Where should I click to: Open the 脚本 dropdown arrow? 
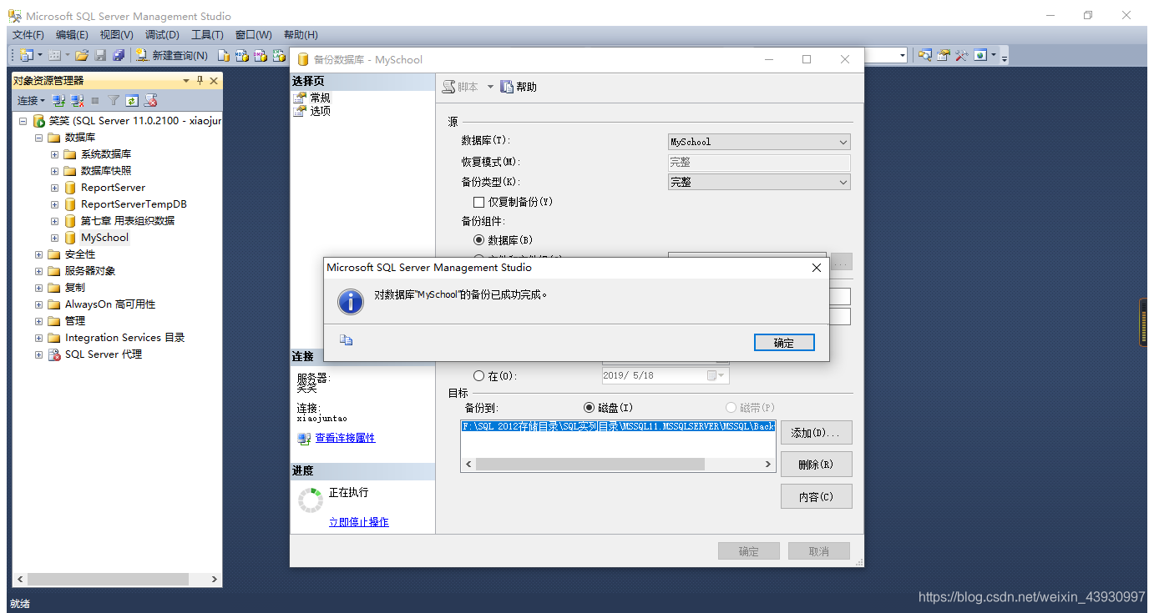point(490,87)
